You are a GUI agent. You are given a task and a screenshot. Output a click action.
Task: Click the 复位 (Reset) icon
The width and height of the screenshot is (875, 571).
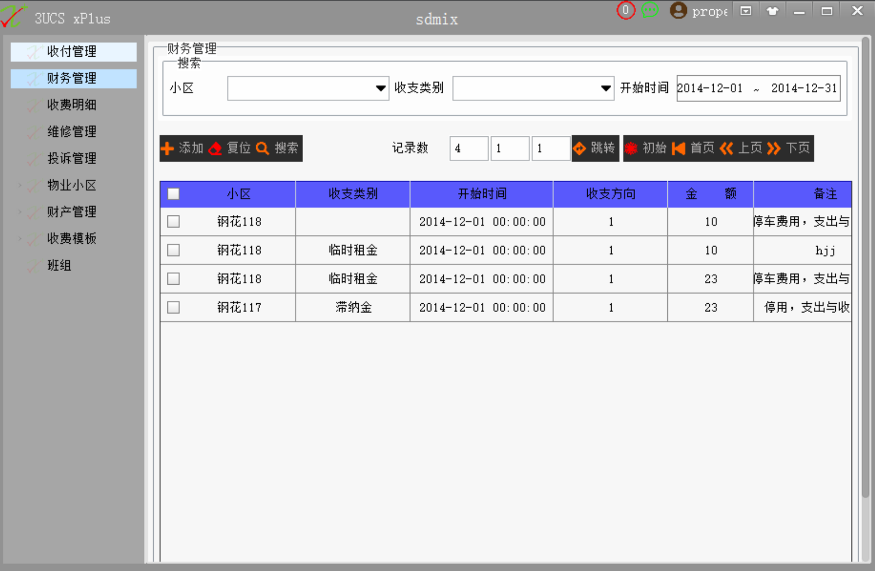tap(215, 148)
